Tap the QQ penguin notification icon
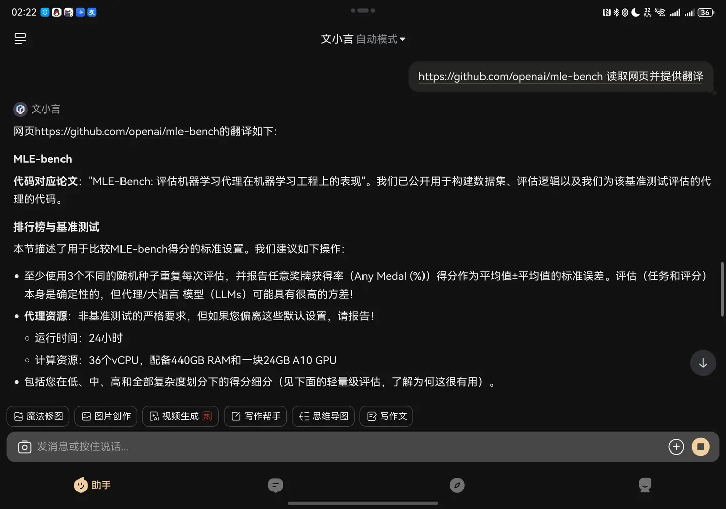The width and height of the screenshot is (726, 509). 56,12
